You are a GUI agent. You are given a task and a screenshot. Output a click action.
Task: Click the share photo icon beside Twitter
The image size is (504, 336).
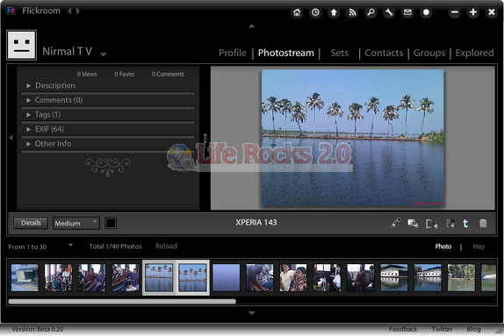450,223
